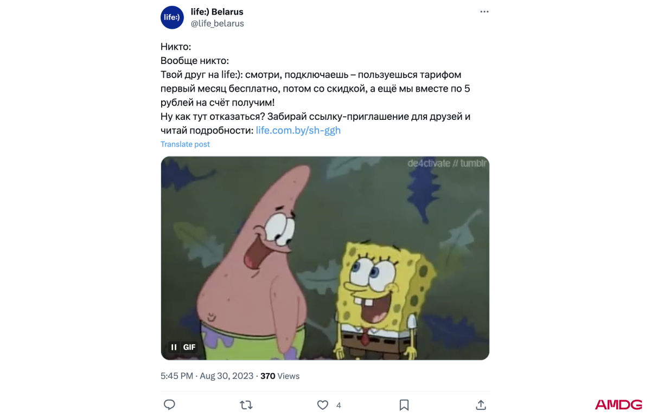Click the AMDG logo watermark
The image size is (651, 417).
point(618,405)
